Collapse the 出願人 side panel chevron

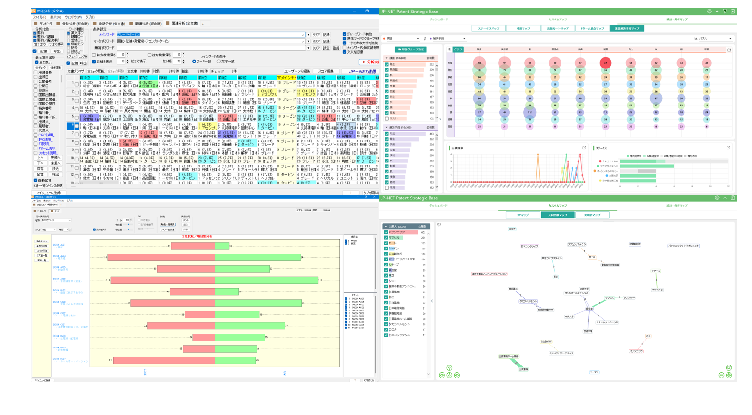pos(432,301)
